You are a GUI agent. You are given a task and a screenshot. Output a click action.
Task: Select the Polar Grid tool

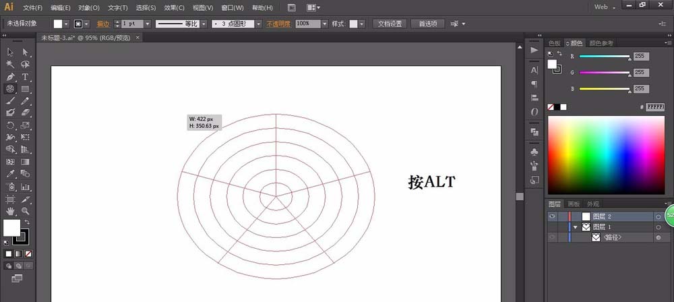tap(10, 89)
